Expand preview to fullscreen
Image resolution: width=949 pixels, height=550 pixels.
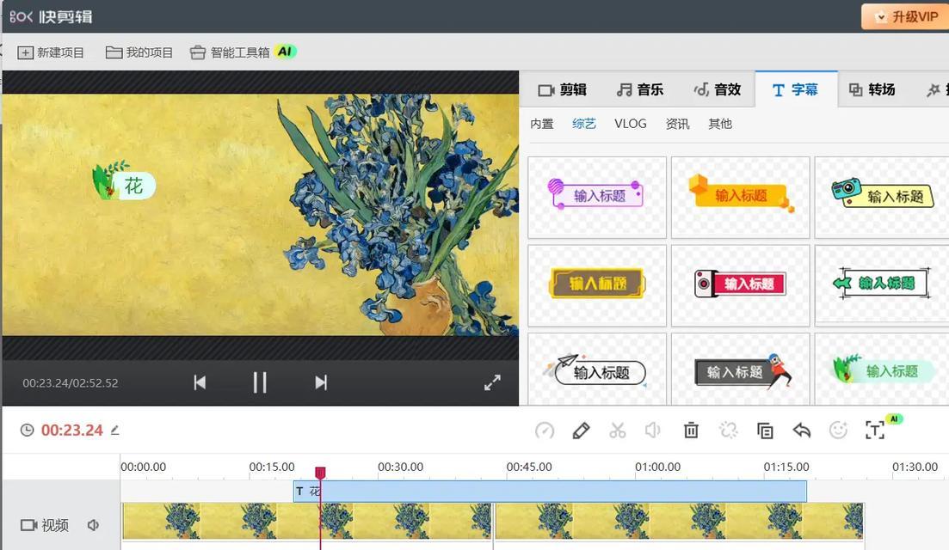(493, 382)
